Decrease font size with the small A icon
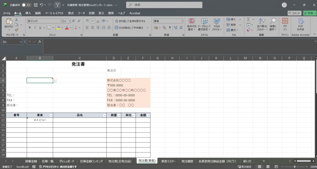317x169 pixels. [79, 21]
